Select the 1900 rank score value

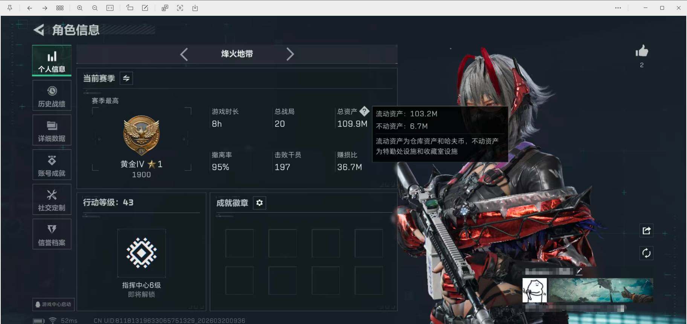pos(141,175)
